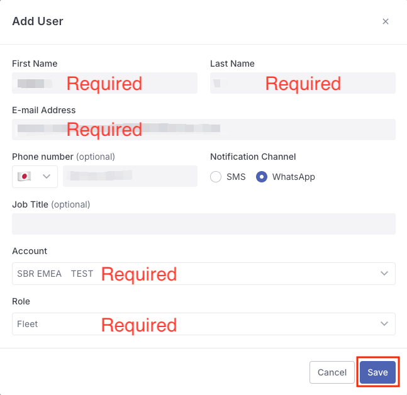Click the Japan flag icon
This screenshot has height=395, width=407.
[24, 177]
